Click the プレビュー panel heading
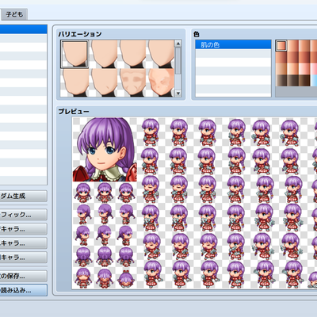Viewport: 317px width, 317px height. point(74,112)
